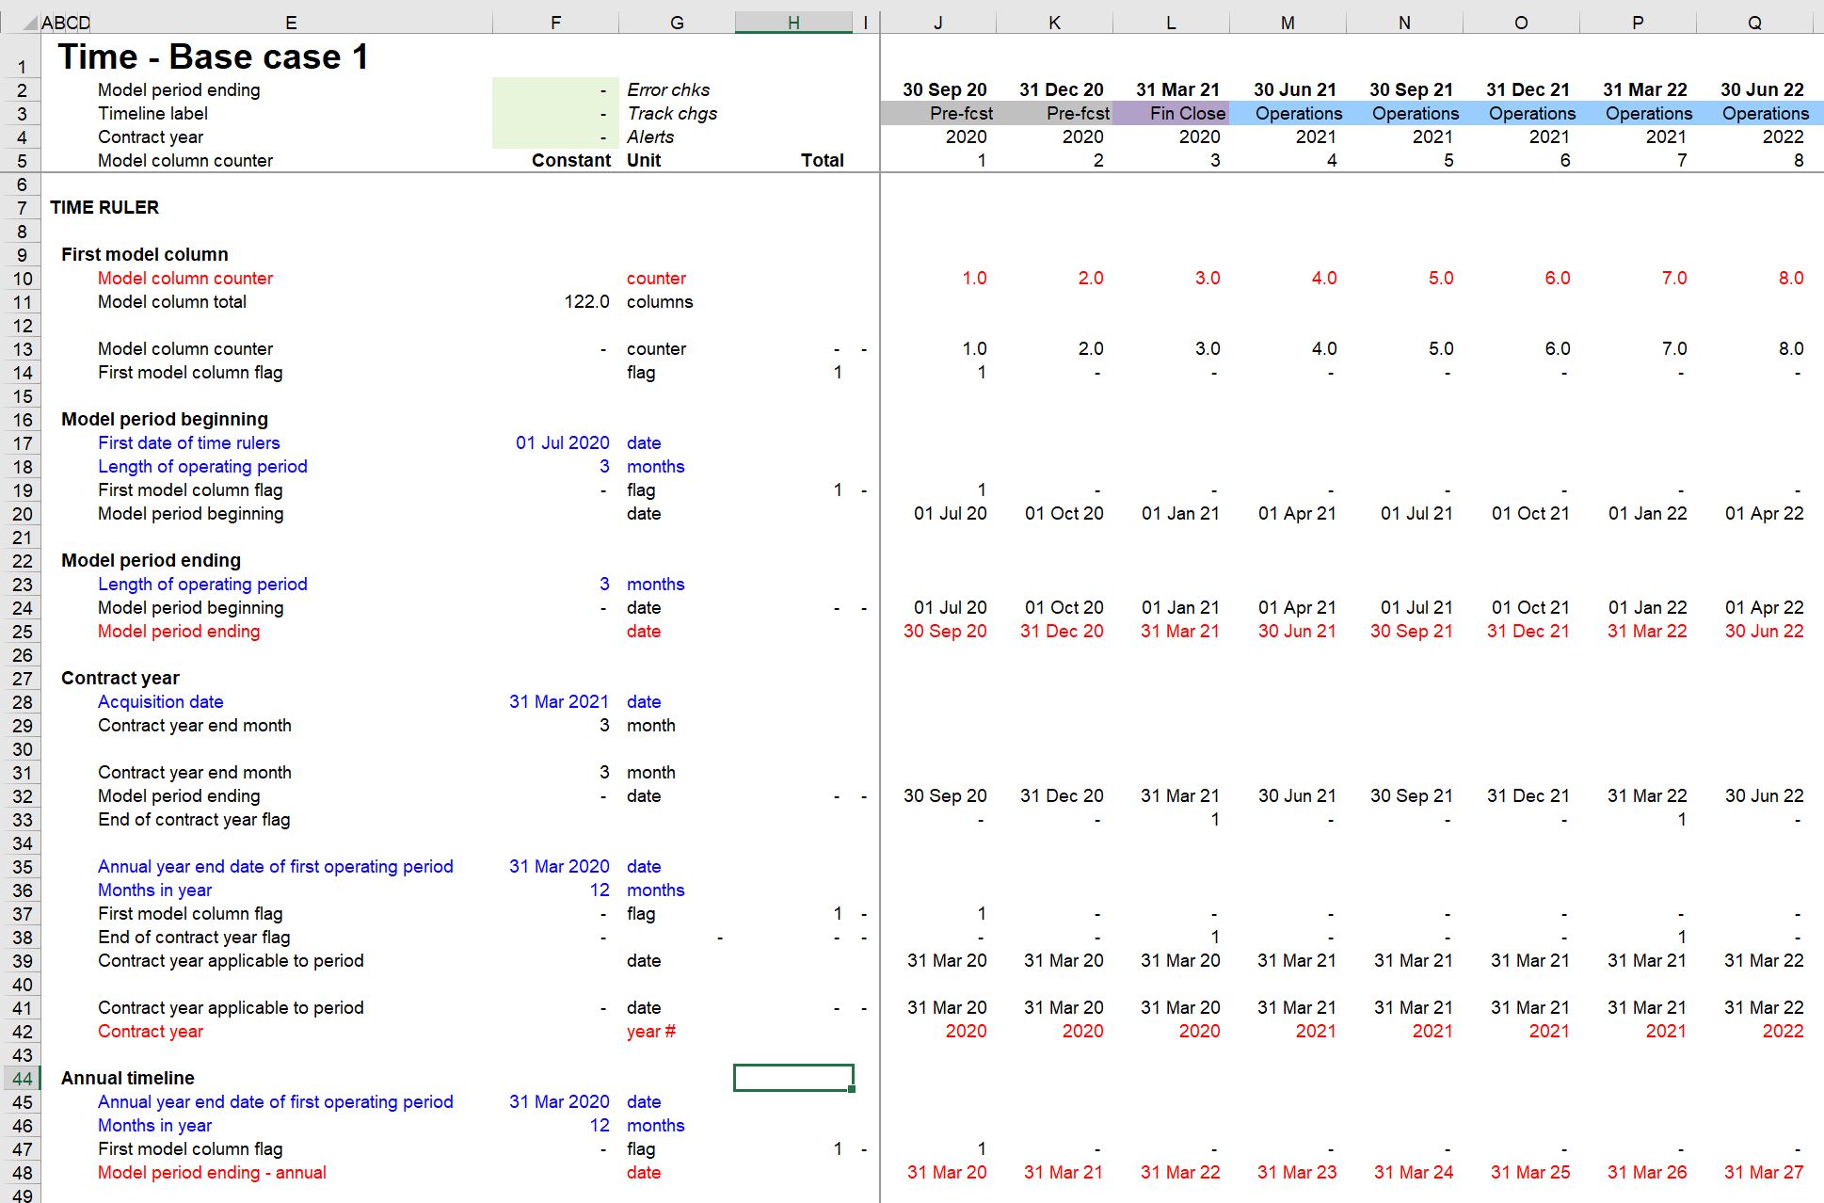
Task: Click the TIME RULER section heading
Action: [x=104, y=208]
